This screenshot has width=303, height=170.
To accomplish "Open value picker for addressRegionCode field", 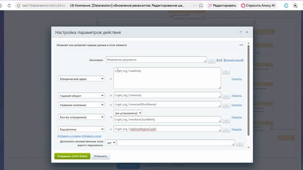I will tap(226, 129).
